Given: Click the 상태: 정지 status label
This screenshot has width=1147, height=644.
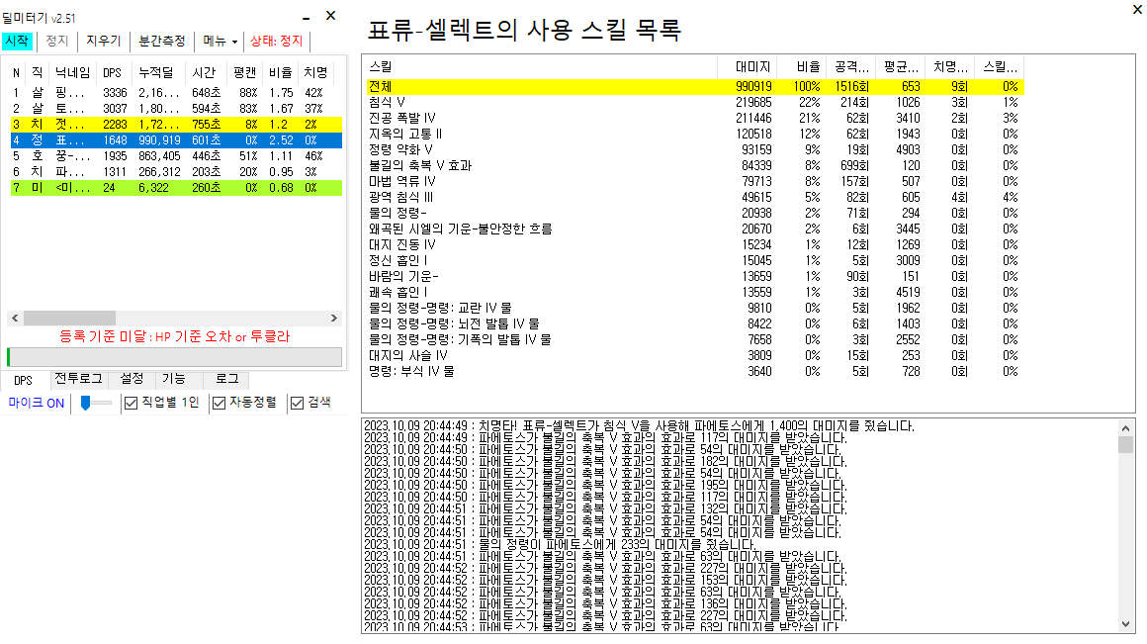Looking at the screenshot, I should coord(277,41).
